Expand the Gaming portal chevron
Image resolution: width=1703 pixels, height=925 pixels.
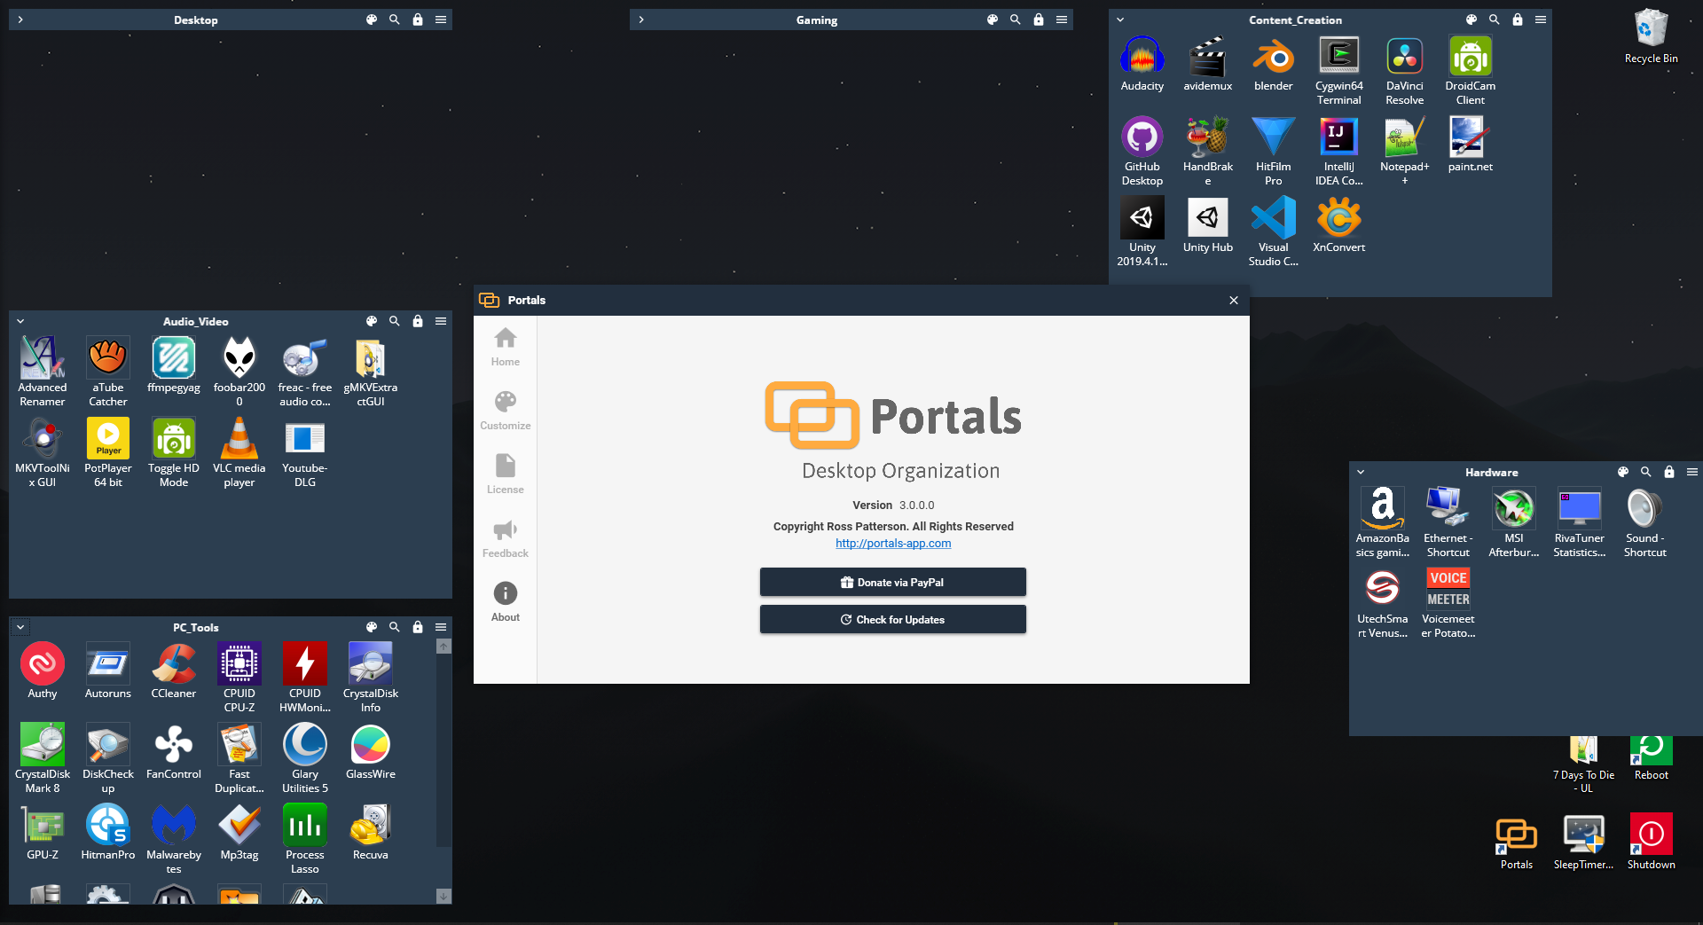[641, 20]
